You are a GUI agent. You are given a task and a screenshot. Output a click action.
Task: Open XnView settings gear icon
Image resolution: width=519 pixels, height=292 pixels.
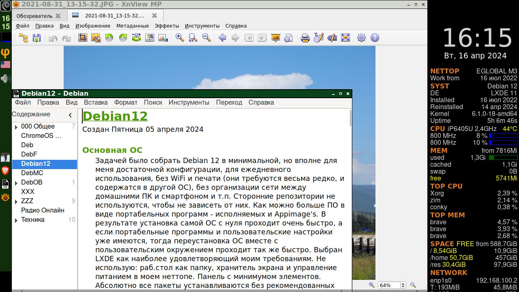pos(361,38)
